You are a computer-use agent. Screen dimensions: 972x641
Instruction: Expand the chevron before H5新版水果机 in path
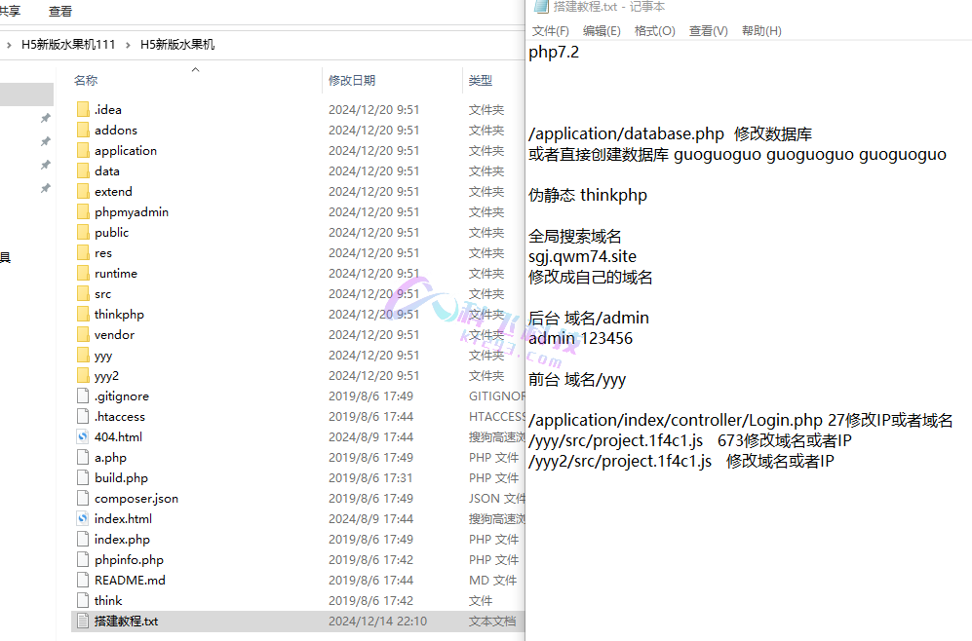[128, 45]
